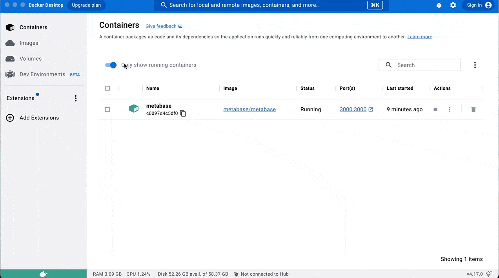Image resolution: width=499 pixels, height=278 pixels.
Task: Check the select-all containers checkbox
Action: [x=107, y=88]
